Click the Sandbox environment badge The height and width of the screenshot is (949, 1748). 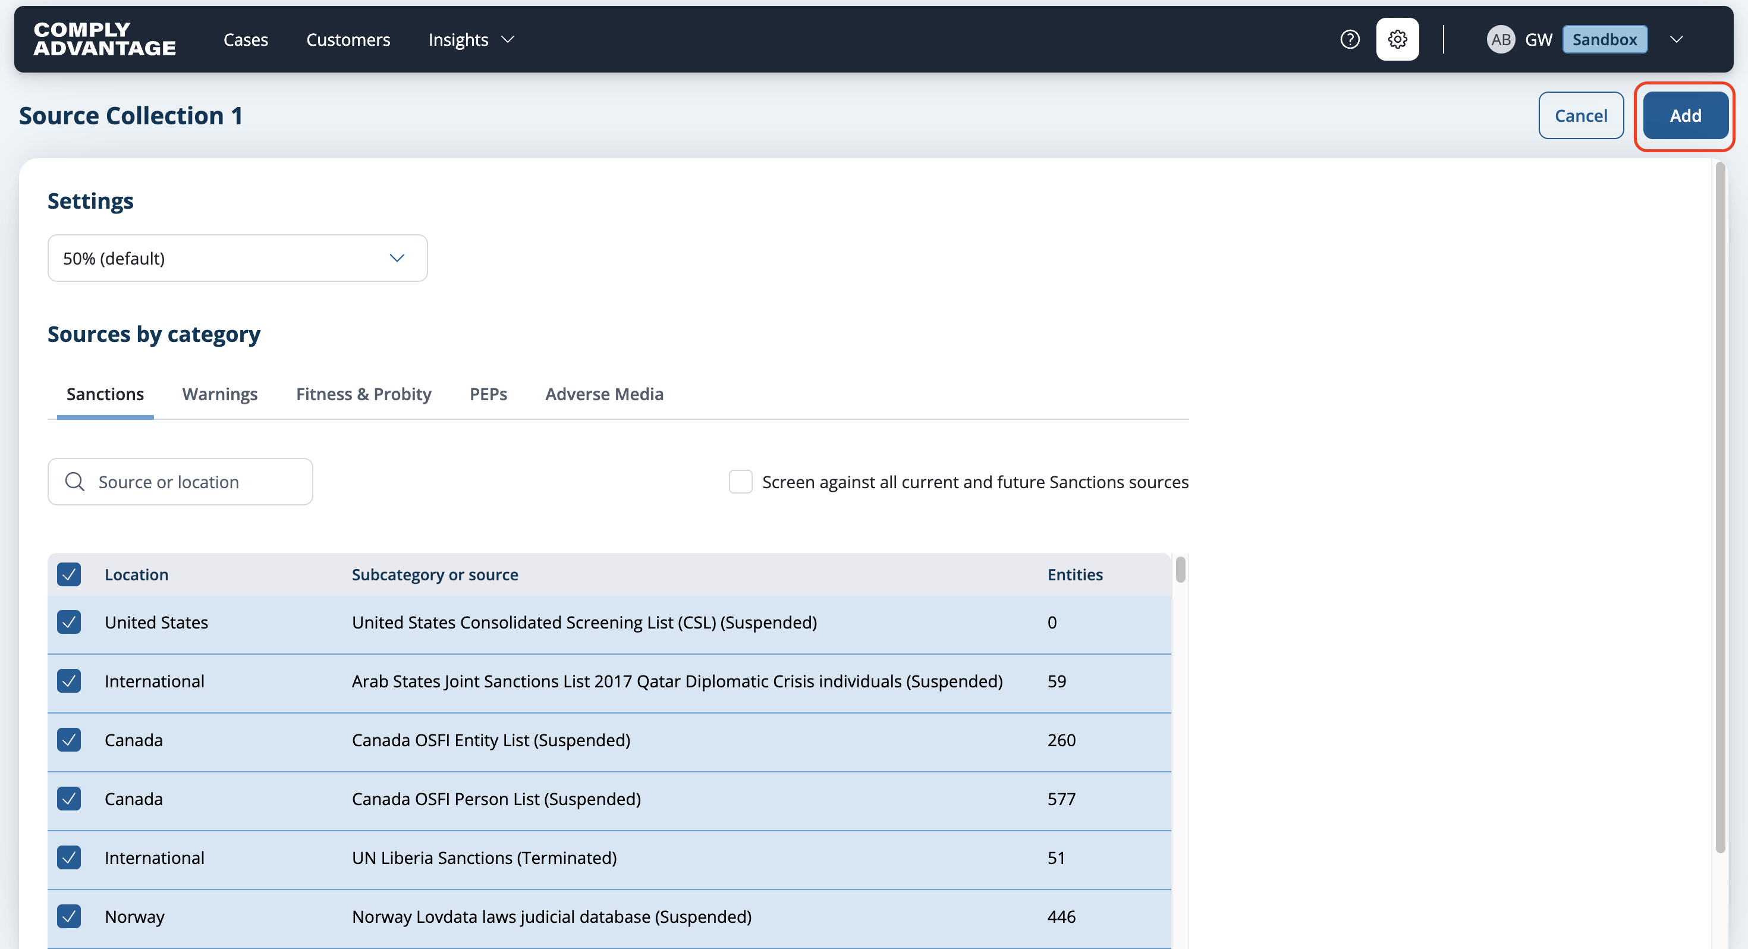(x=1605, y=39)
